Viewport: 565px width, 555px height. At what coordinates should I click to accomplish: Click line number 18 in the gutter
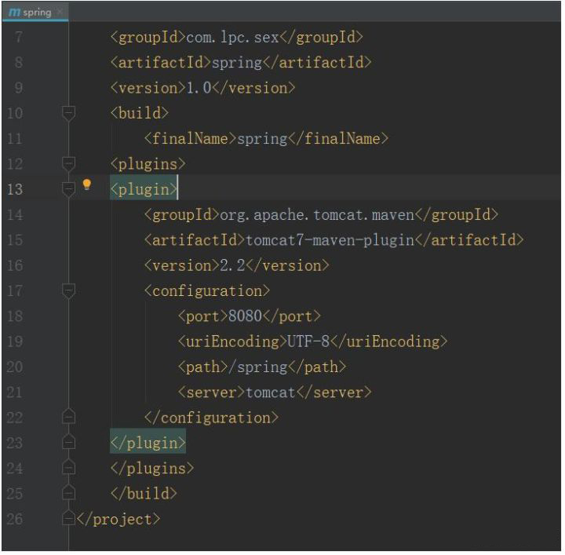point(17,316)
